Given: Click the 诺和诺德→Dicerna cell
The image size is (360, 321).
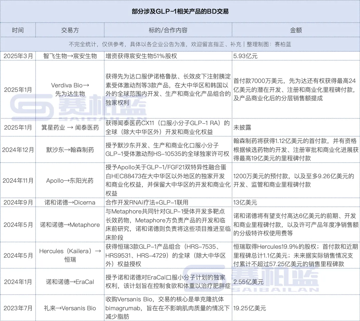Looking at the screenshot, I should click(x=70, y=202).
